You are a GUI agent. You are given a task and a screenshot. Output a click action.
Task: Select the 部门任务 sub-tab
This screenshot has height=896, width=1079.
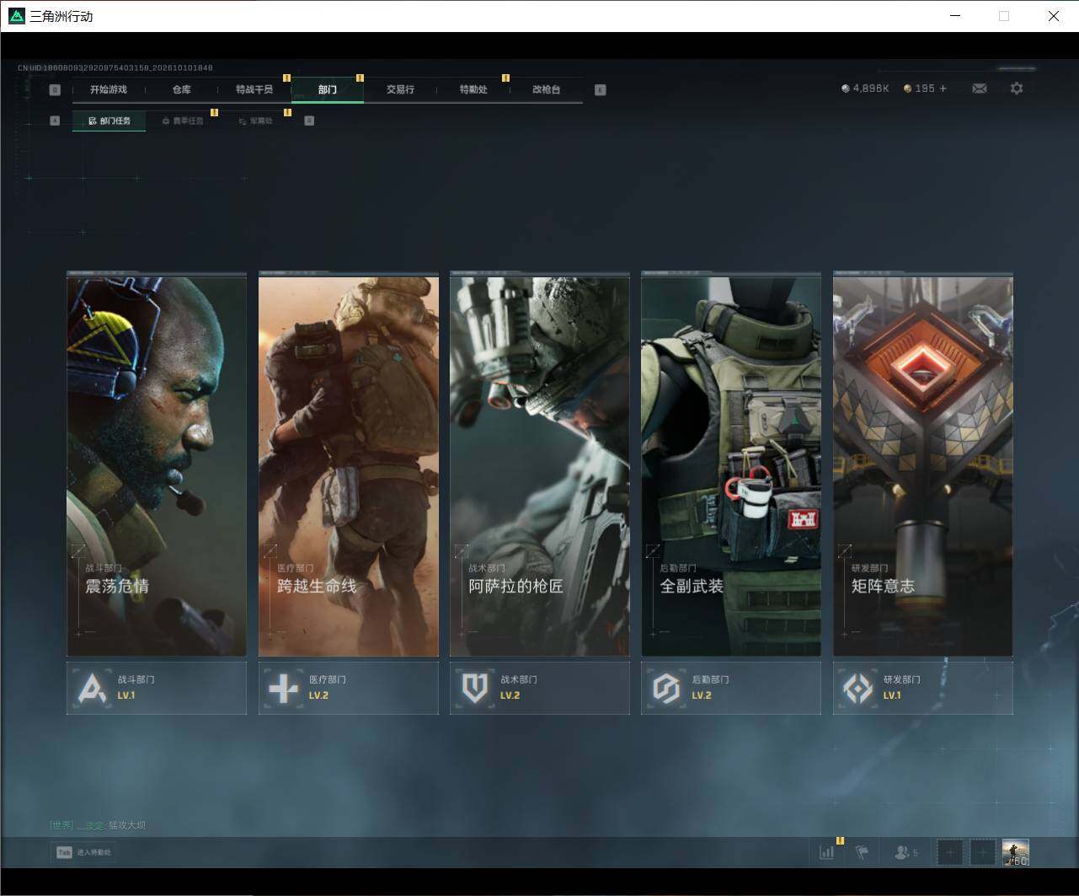coord(110,121)
